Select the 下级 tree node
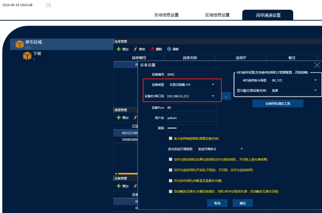Screen dimensions: 322x213 (37, 56)
